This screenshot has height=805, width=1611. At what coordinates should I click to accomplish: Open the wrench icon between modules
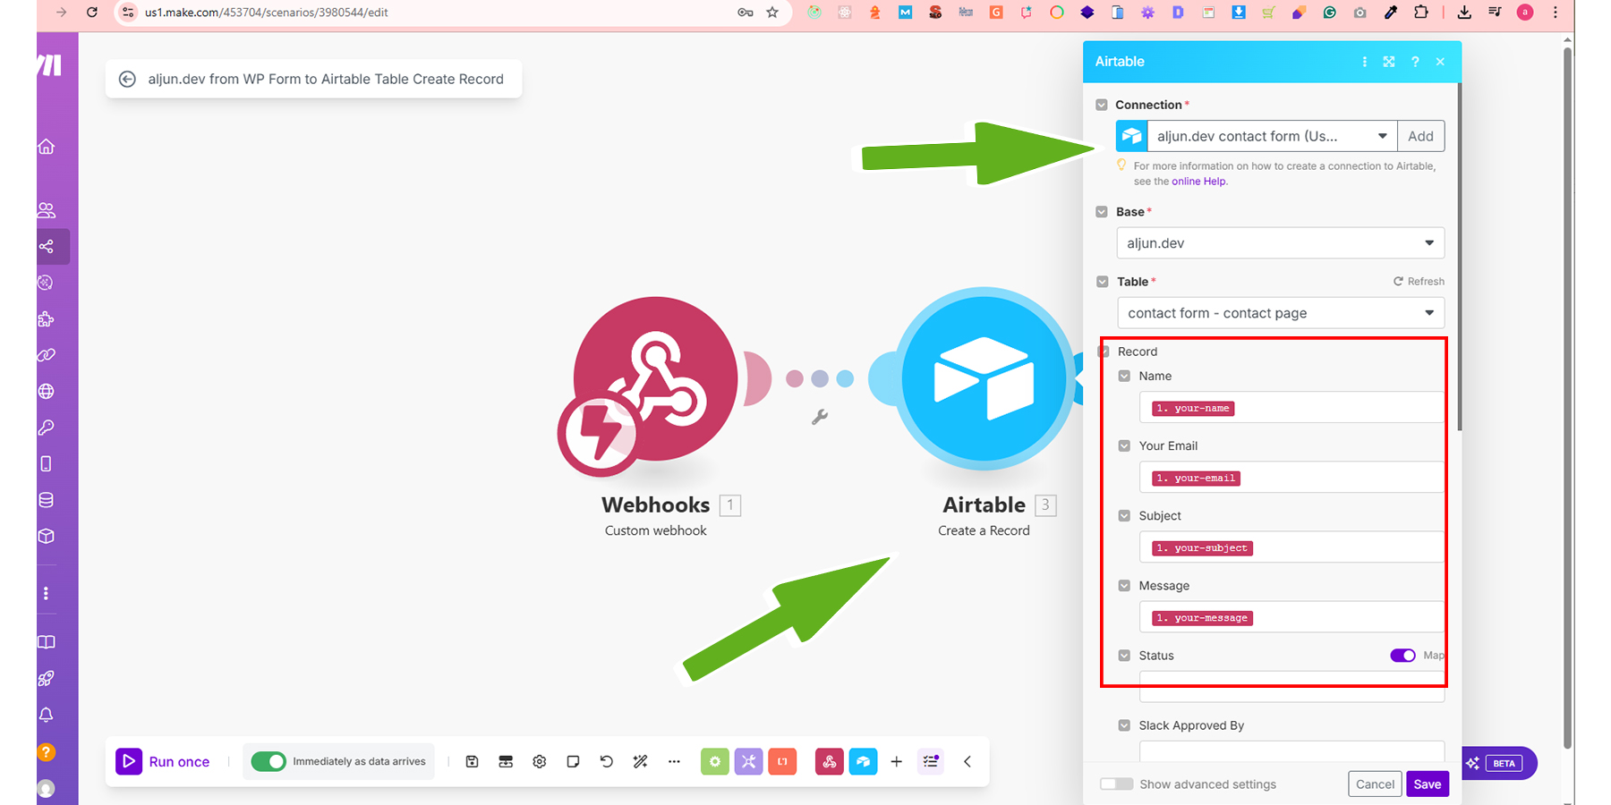[819, 417]
